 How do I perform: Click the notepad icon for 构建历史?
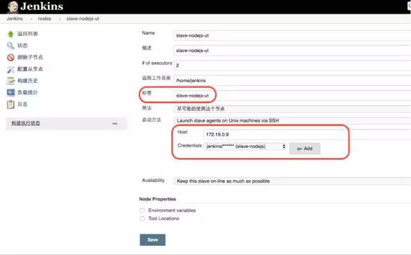10,81
